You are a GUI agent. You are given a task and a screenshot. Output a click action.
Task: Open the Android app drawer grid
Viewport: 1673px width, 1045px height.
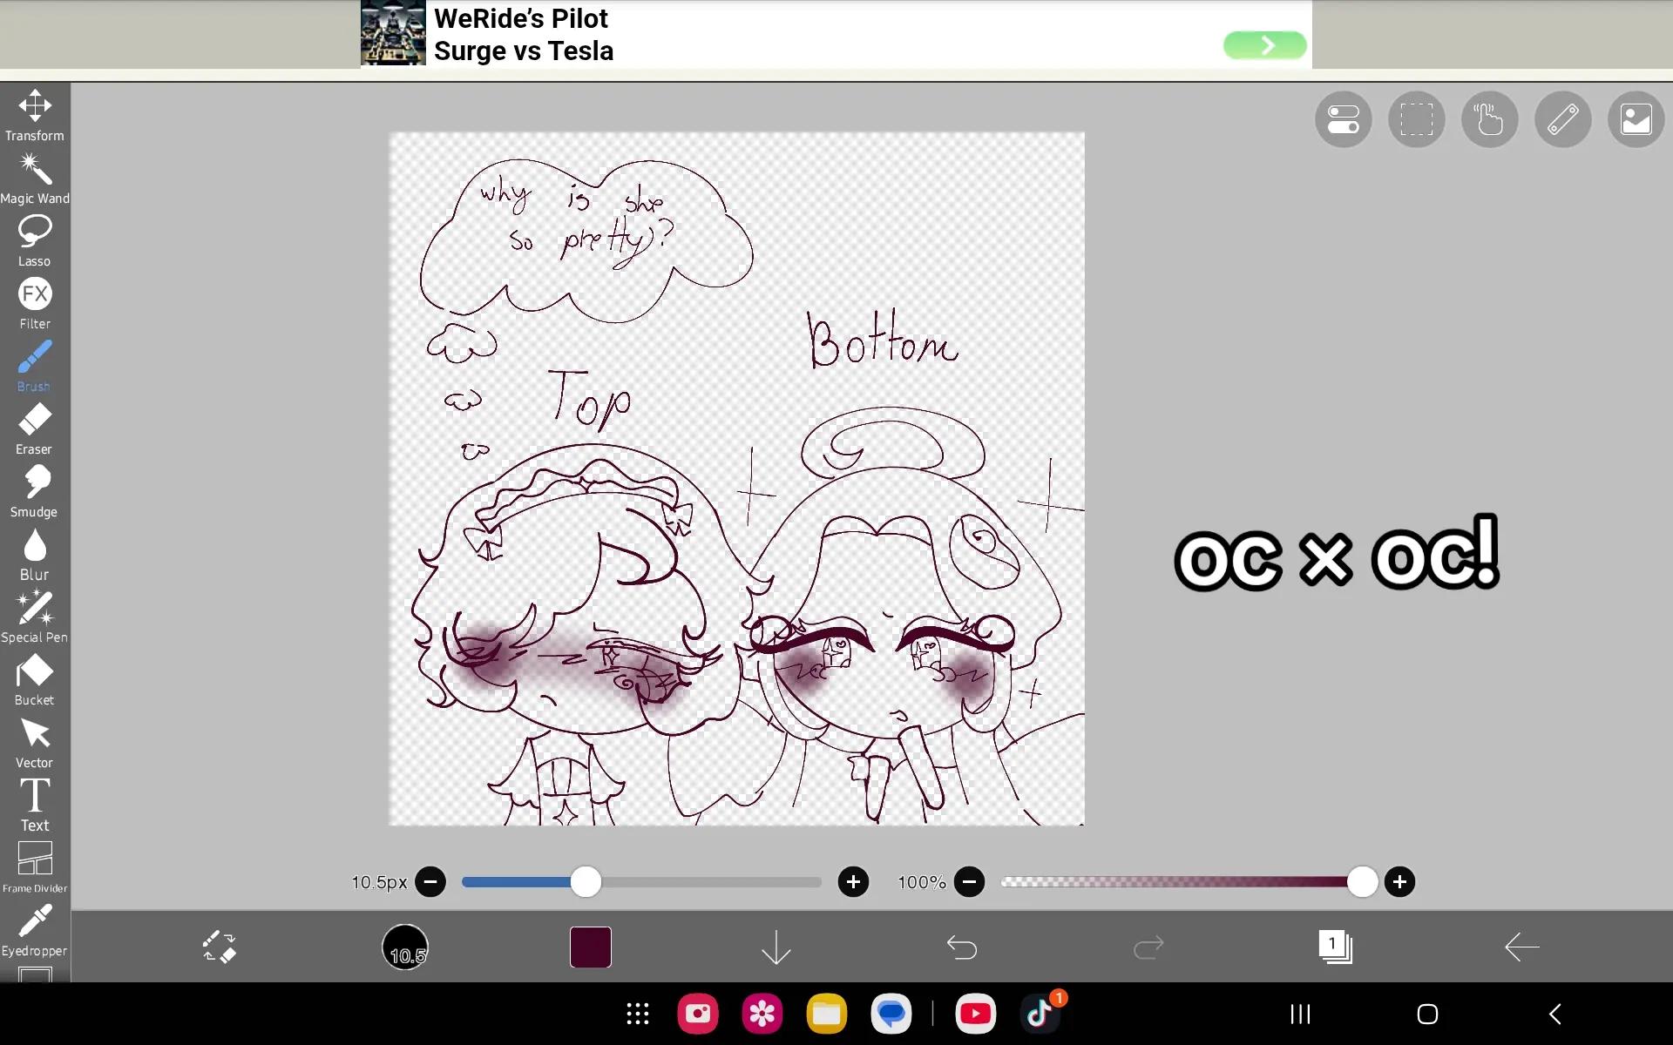click(637, 1014)
